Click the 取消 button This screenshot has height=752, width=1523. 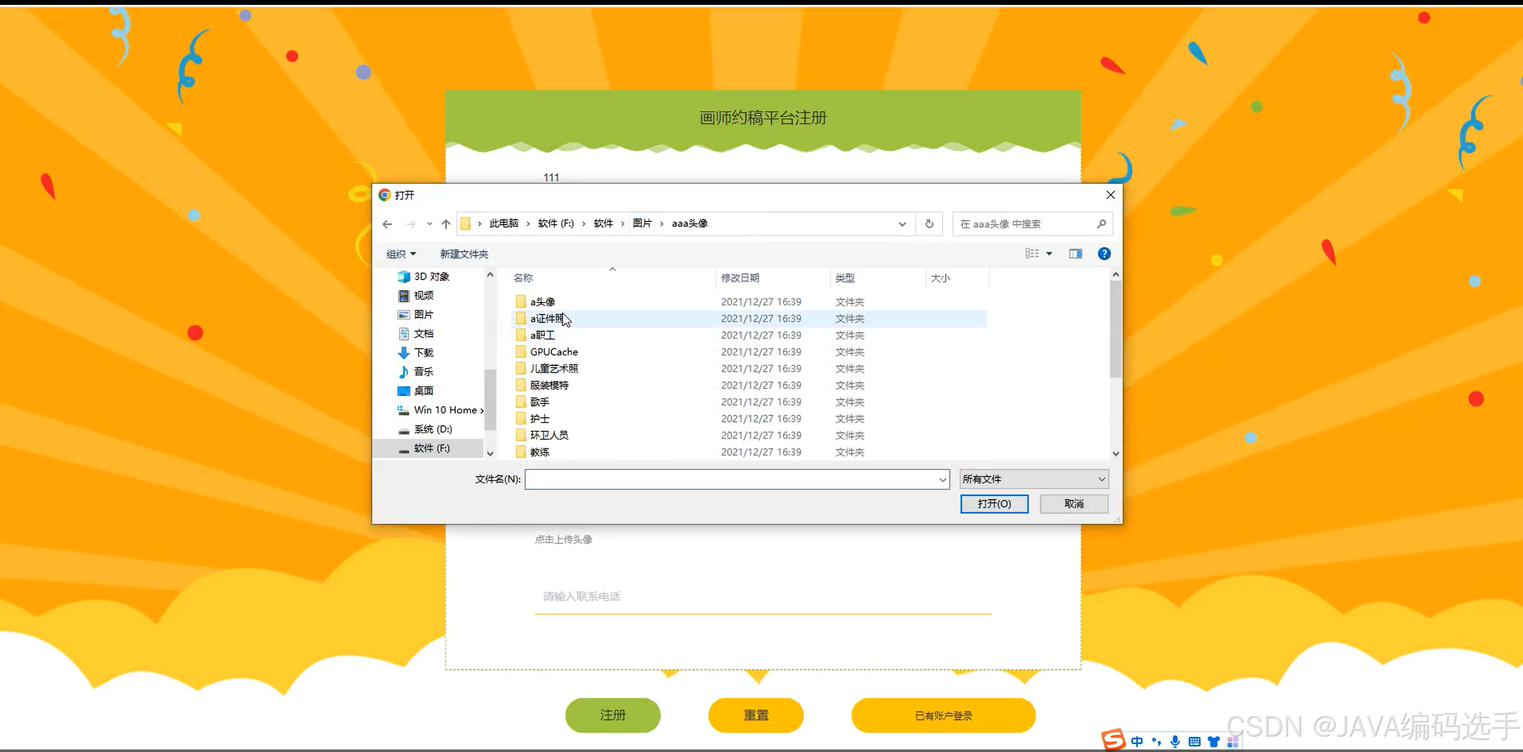tap(1074, 504)
